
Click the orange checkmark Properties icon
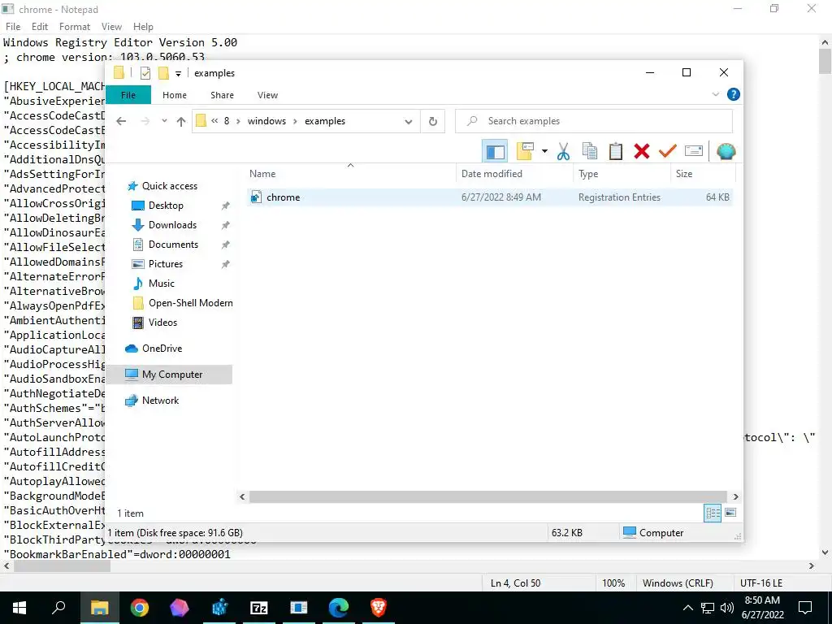pos(668,152)
